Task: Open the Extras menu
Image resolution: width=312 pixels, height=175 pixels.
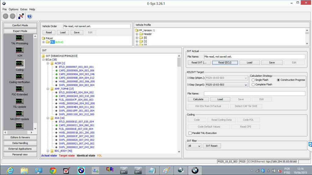Action: coord(24,9)
